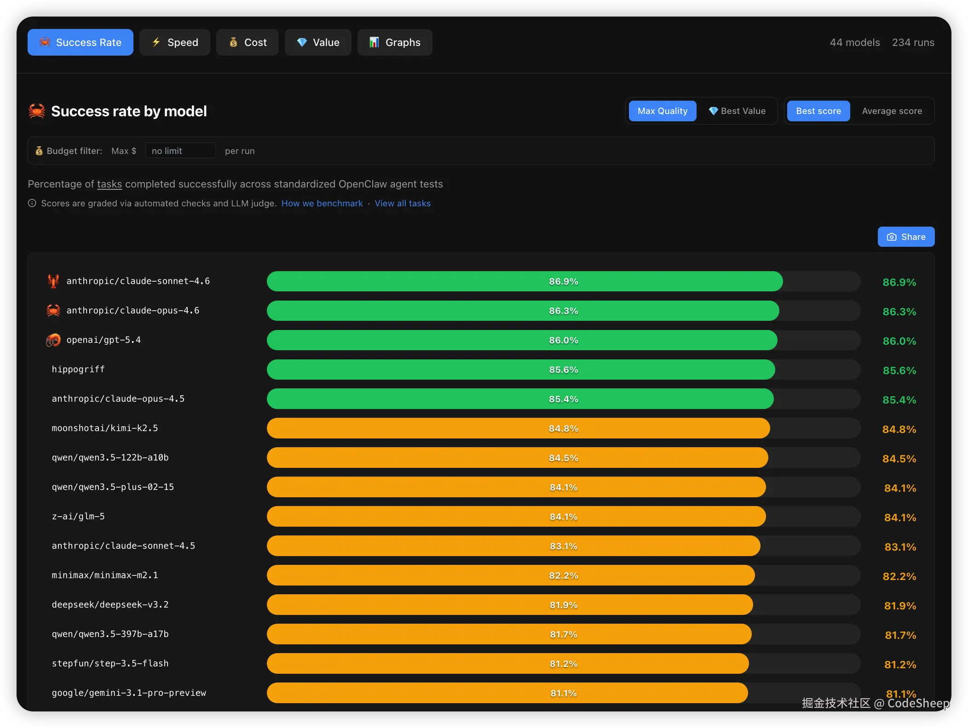Click the money bag Budget filter icon
Viewport: 968px width, 728px height.
click(39, 151)
